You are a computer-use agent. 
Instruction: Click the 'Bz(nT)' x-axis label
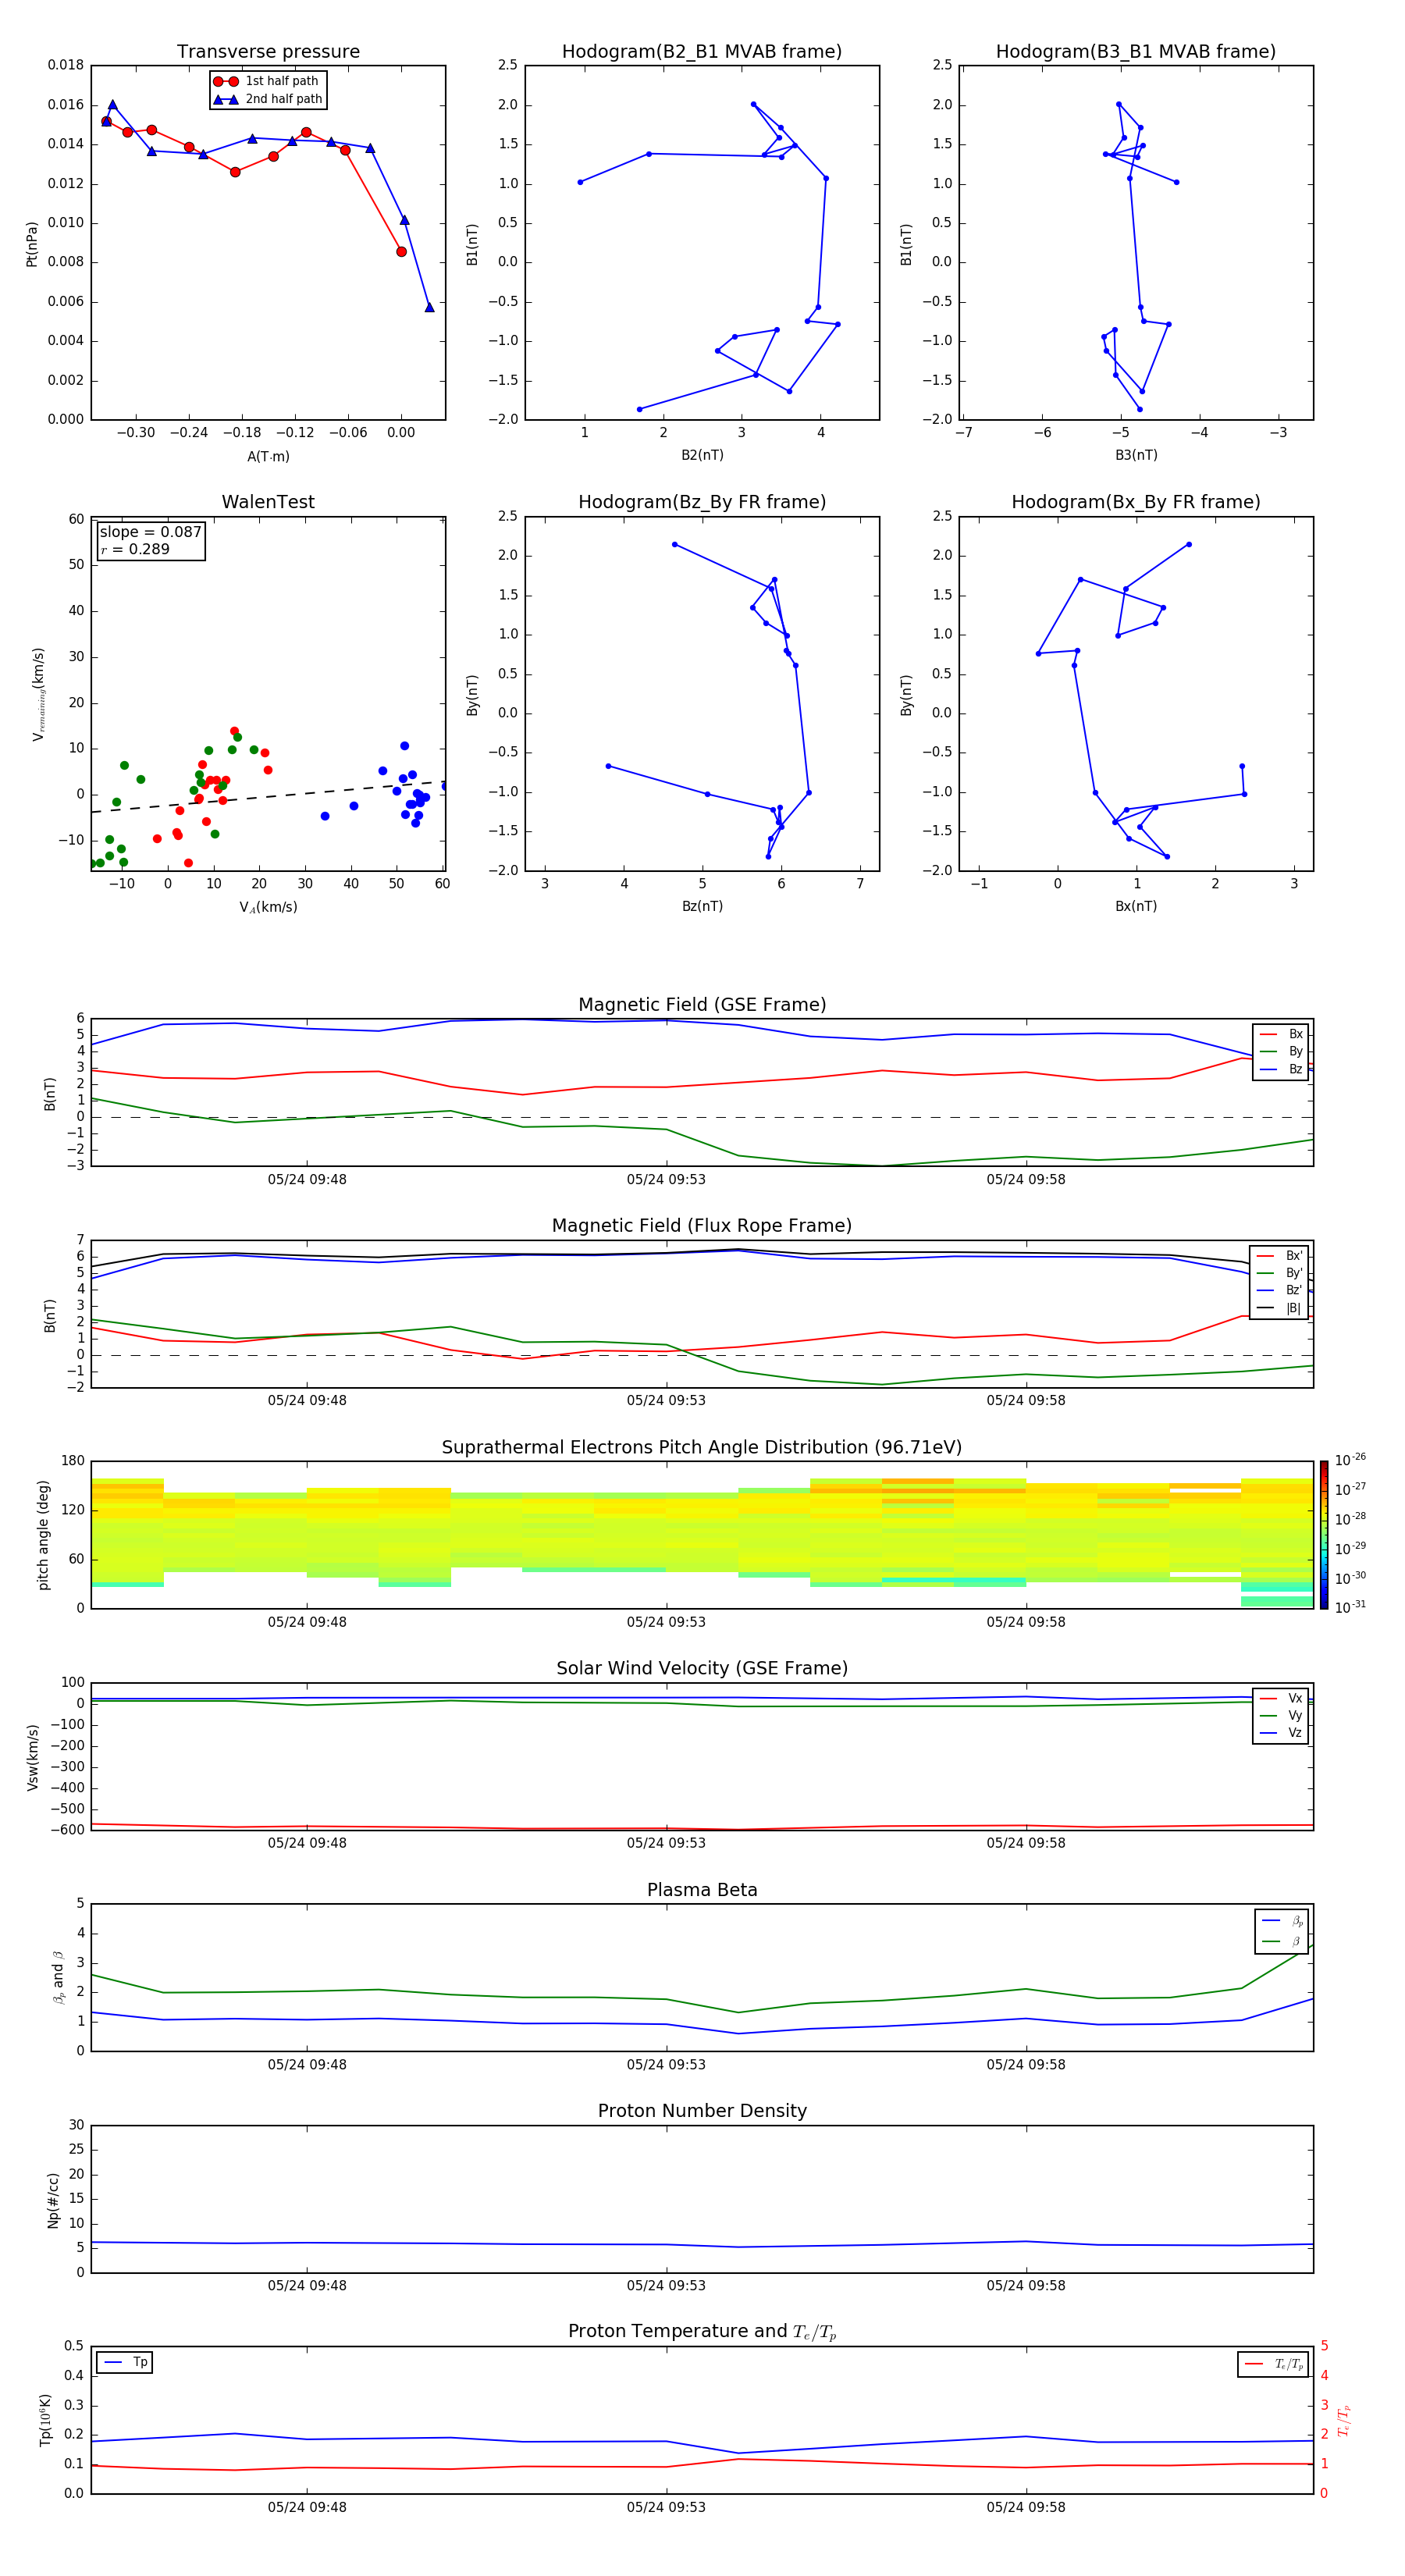(x=702, y=906)
